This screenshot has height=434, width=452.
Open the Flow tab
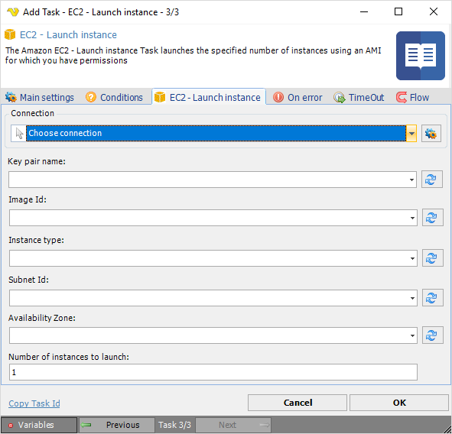[413, 97]
